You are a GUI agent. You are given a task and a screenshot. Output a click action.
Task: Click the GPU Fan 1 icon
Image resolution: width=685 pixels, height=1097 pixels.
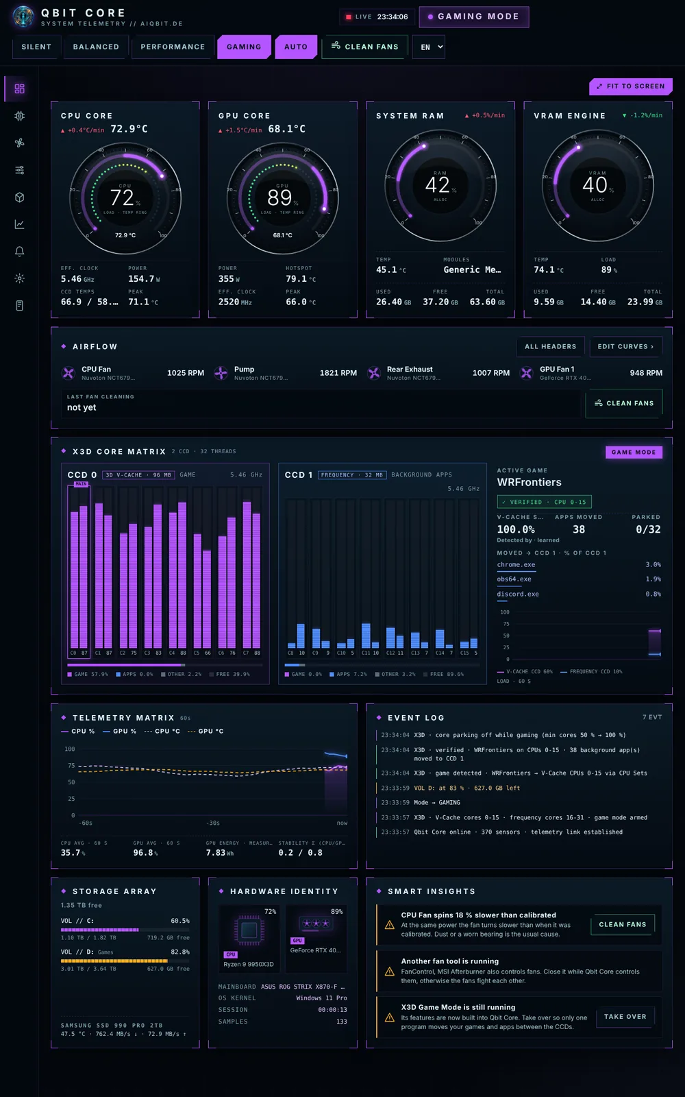click(x=526, y=373)
